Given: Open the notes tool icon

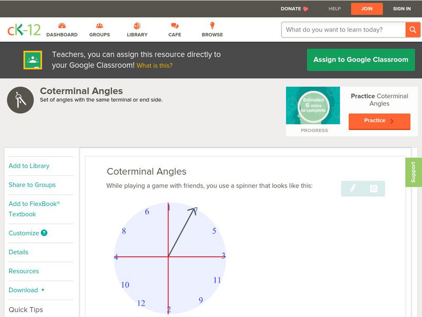Looking at the screenshot, I should (373, 189).
